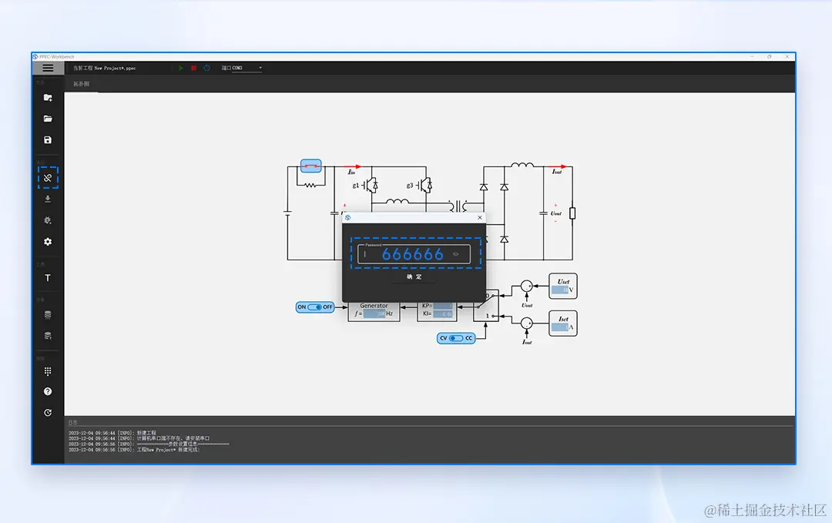Click the 日志 log panel header

(72, 422)
